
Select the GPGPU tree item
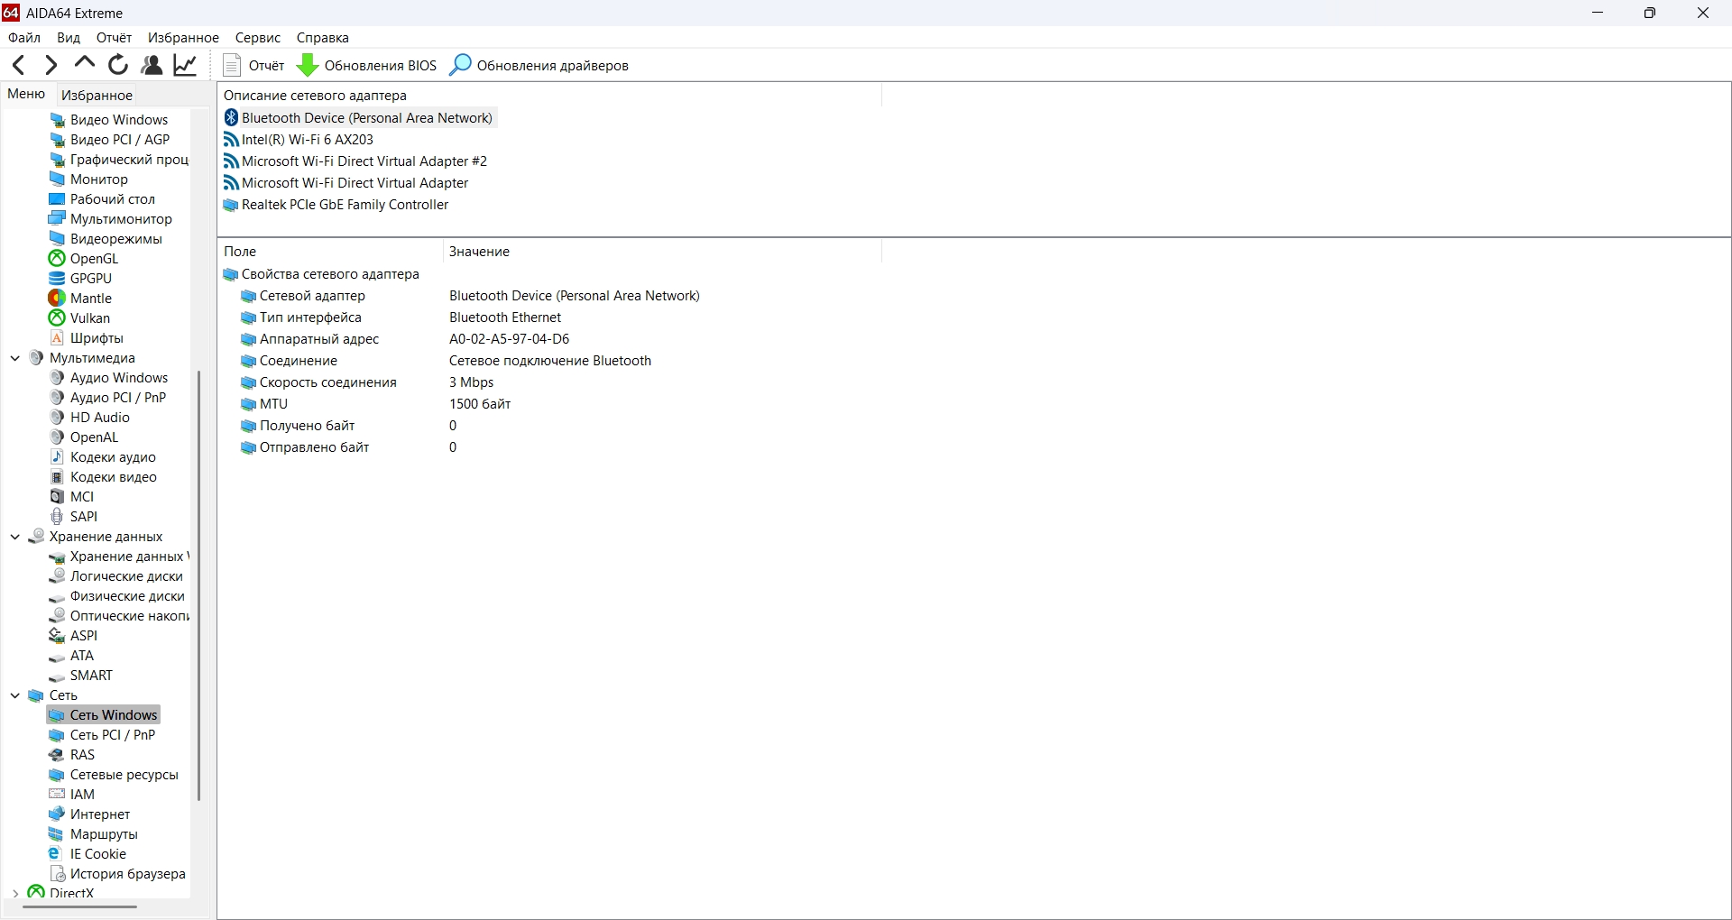click(x=81, y=279)
